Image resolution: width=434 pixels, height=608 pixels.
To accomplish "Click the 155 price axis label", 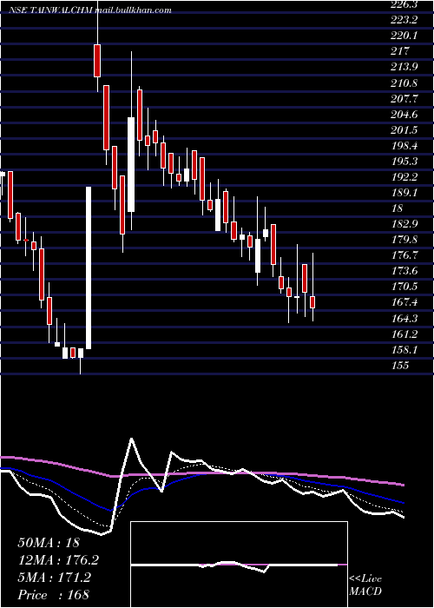I will [400, 366].
